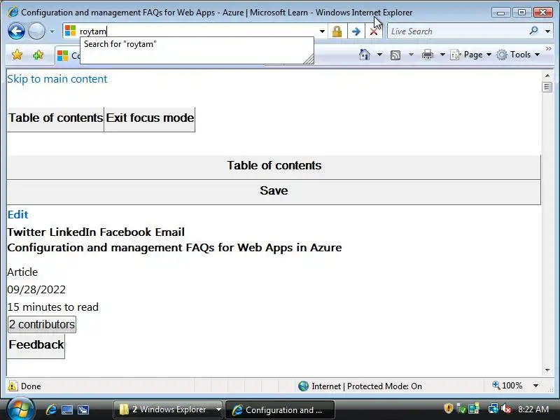This screenshot has width=560, height=420.
Task: Click the page scrollbar up arrow
Action: (547, 76)
